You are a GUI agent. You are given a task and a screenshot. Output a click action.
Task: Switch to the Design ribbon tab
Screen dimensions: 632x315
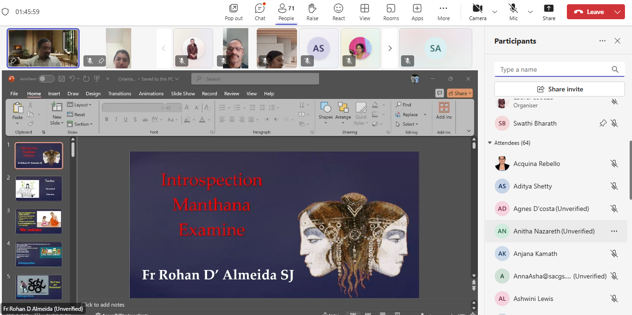click(x=93, y=94)
